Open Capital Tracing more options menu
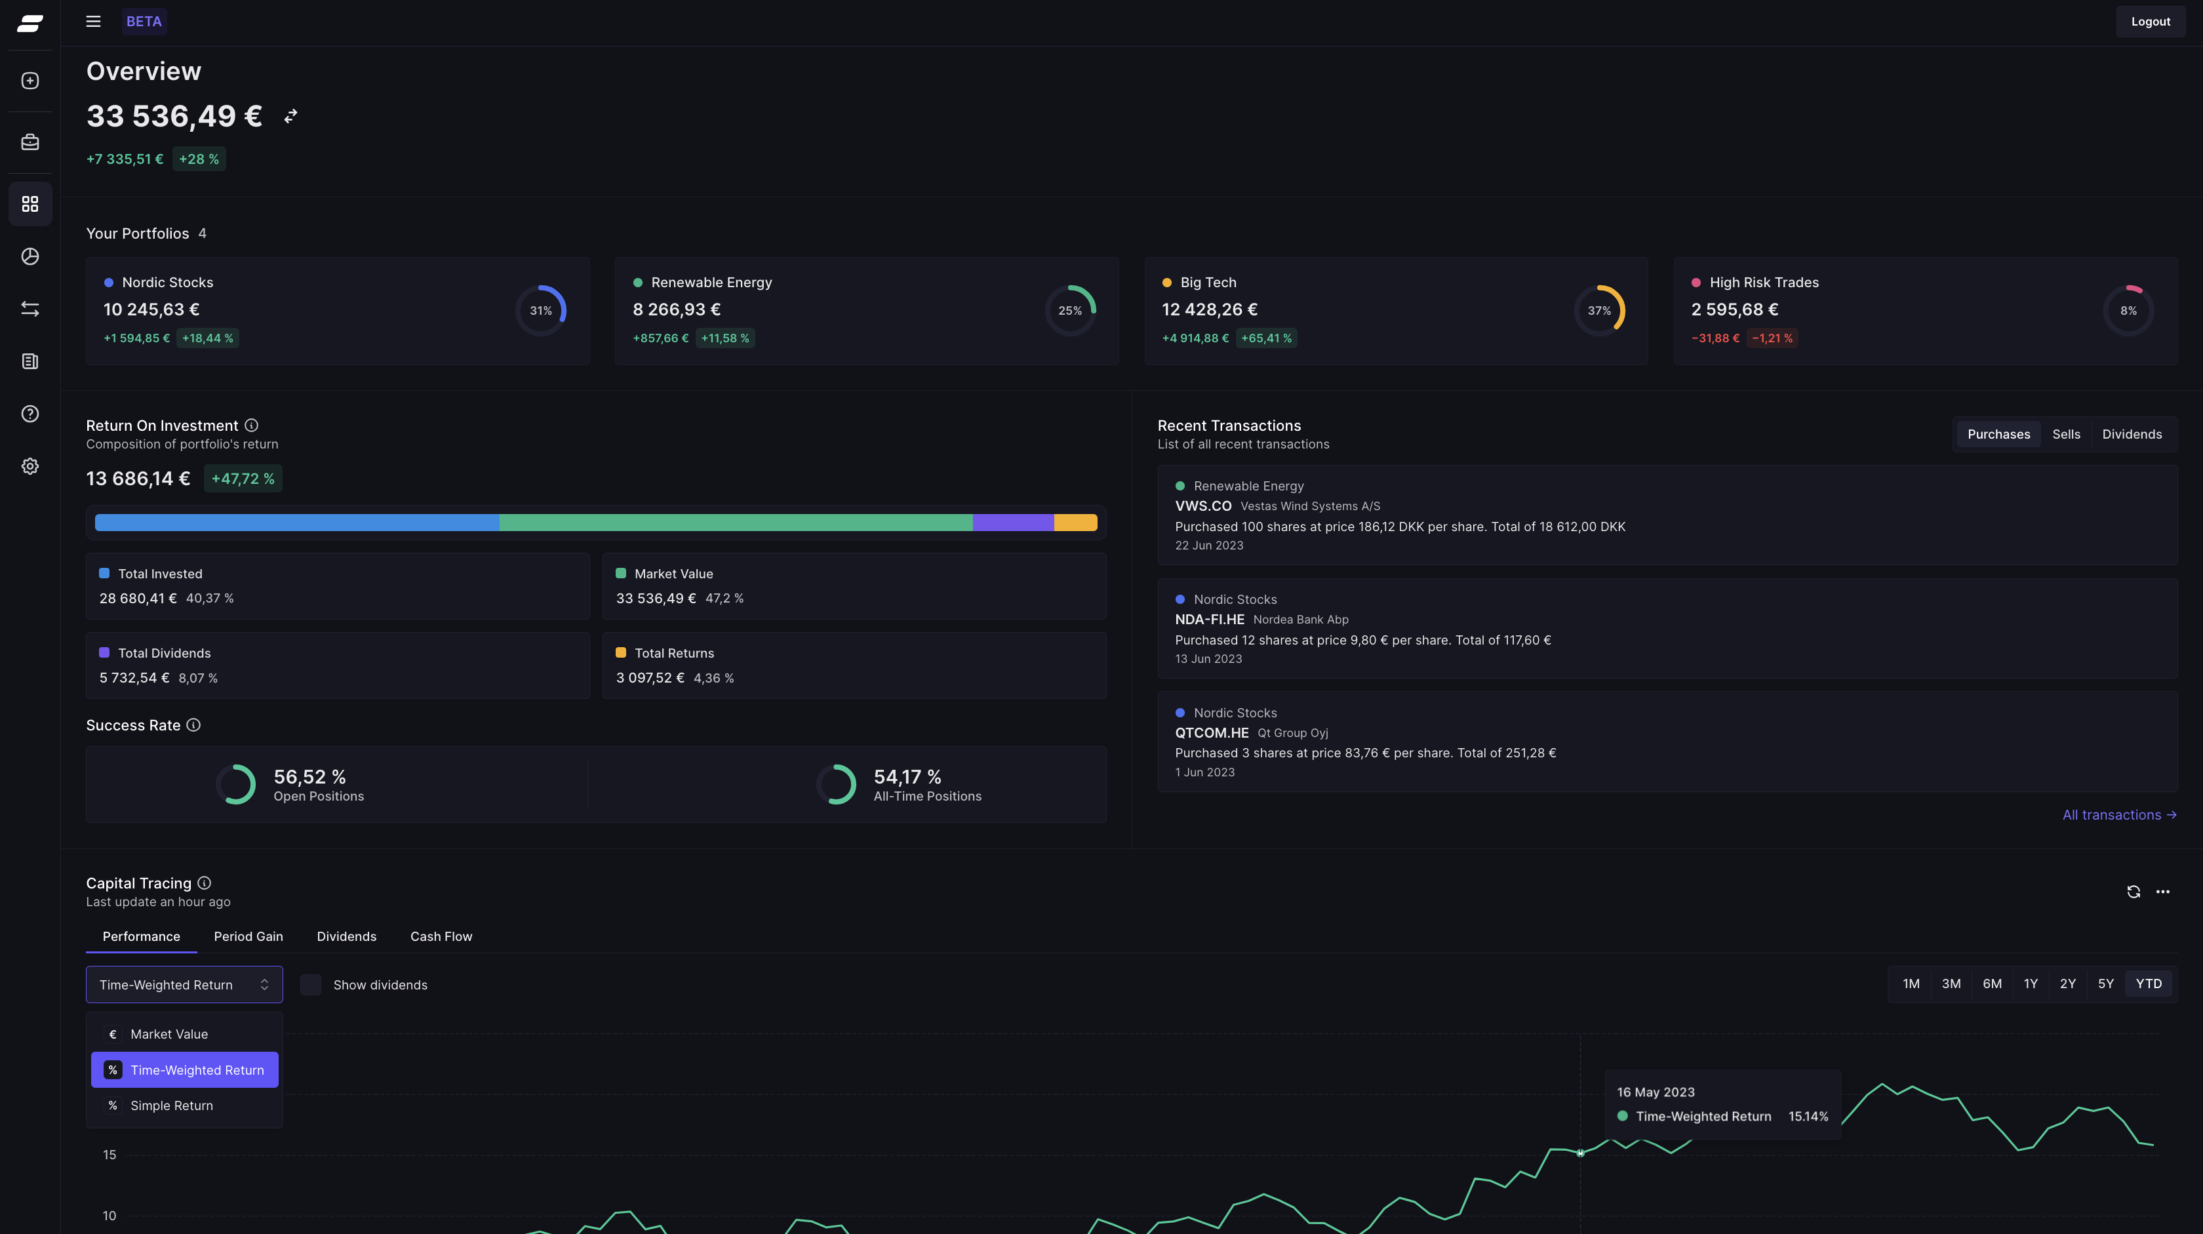Screen dimensions: 2203x1234 (x=2163, y=892)
